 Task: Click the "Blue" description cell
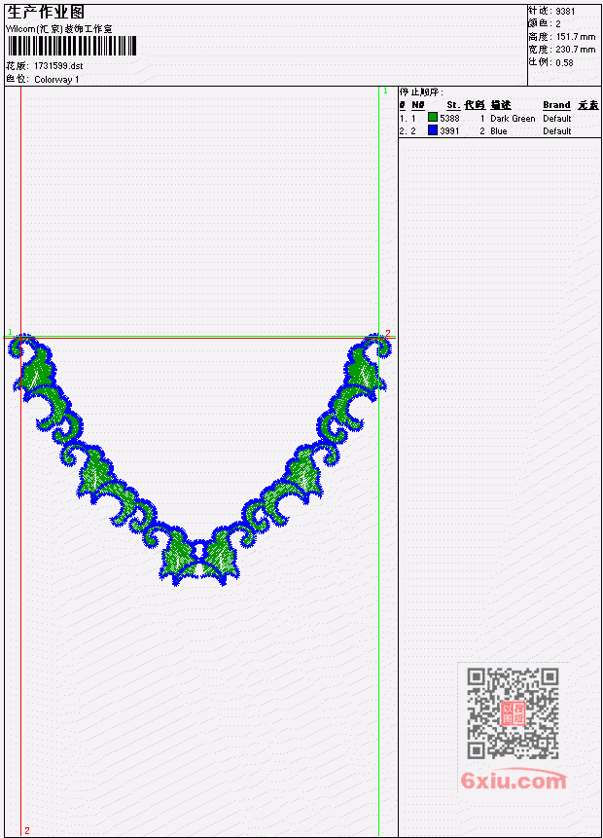[499, 131]
